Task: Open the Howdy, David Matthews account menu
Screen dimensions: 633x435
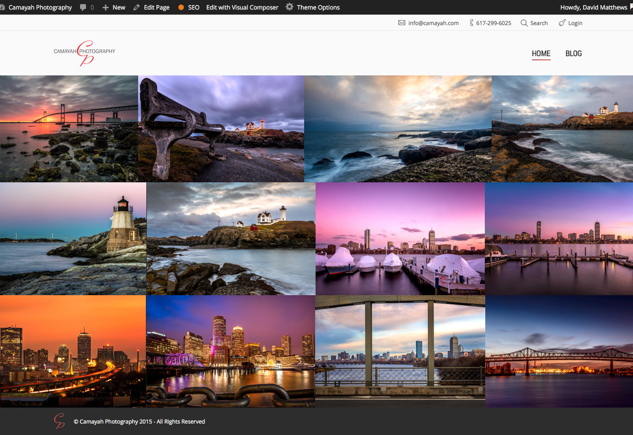Action: tap(594, 7)
